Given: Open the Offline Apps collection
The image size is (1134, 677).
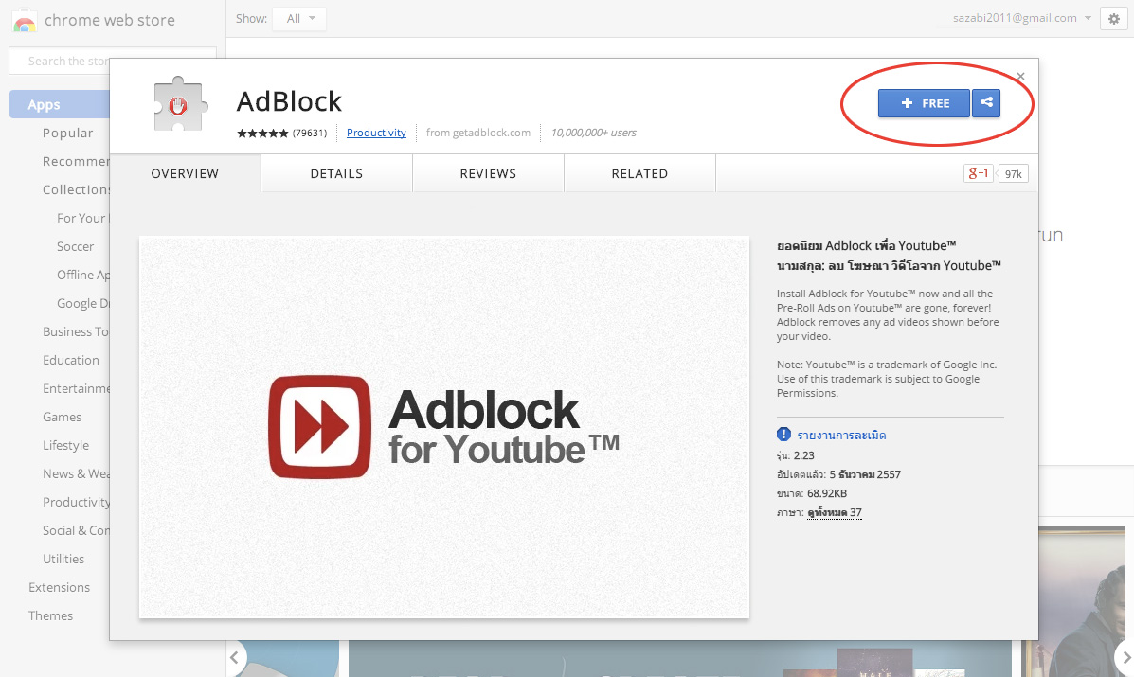Looking at the screenshot, I should (82, 275).
